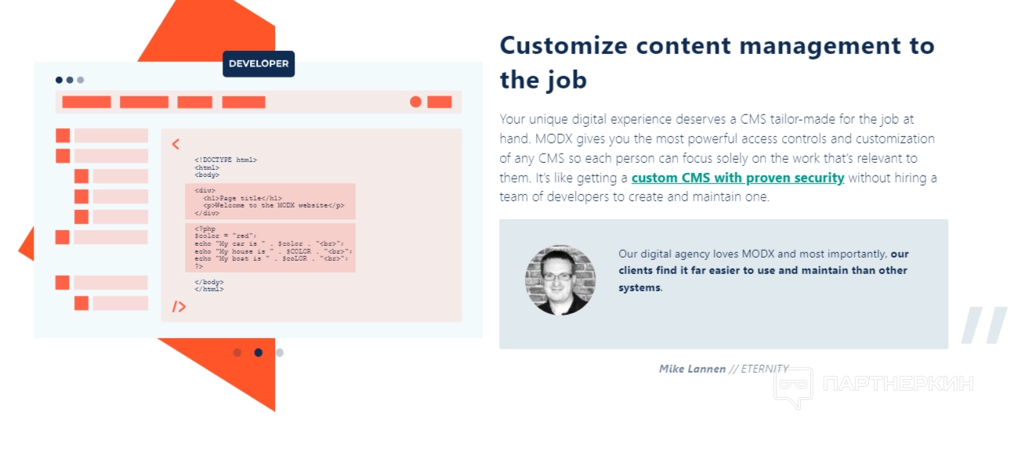The image size is (1014, 451).
Task: Click the large quotation mark icon
Action: [x=983, y=325]
